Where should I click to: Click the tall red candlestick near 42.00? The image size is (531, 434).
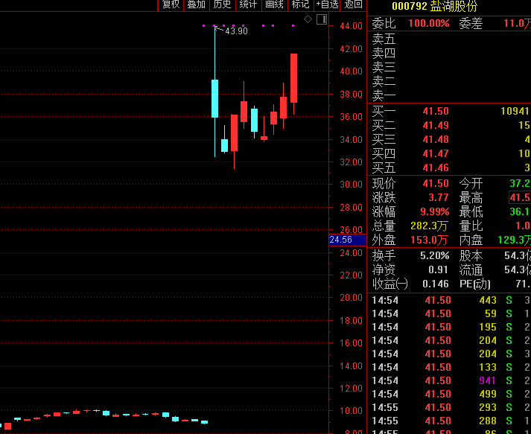point(294,78)
